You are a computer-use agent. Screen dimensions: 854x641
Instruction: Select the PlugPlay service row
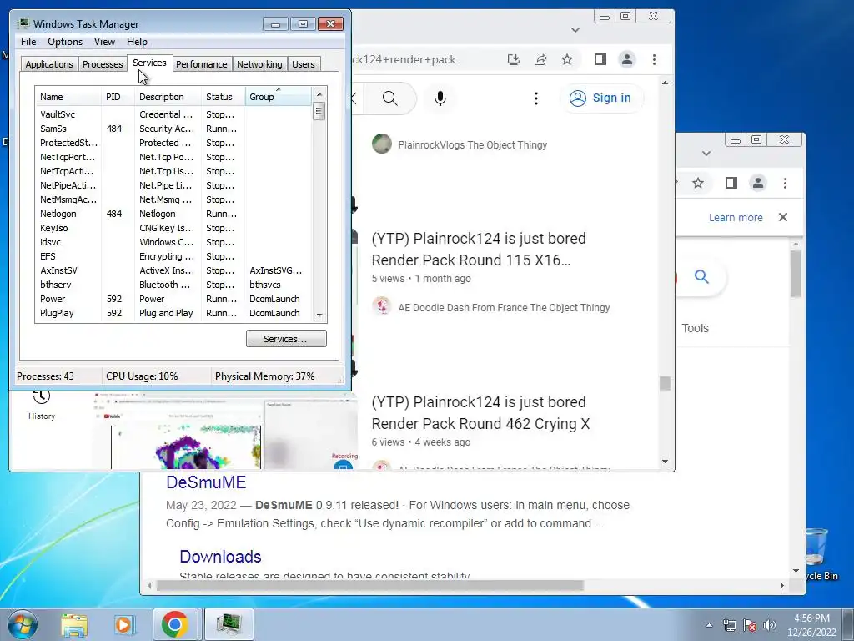point(173,313)
